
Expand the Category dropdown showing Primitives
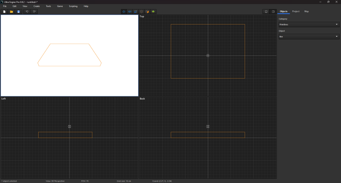[309, 25]
